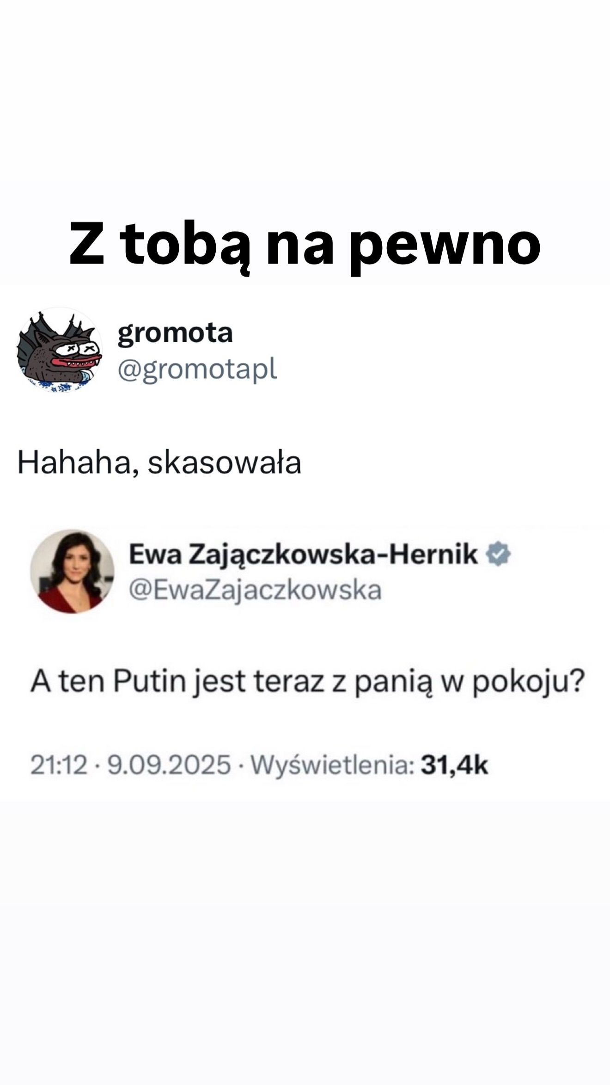The image size is (610, 1085).
Task: Click the blank space above the headline
Action: click(x=305, y=102)
